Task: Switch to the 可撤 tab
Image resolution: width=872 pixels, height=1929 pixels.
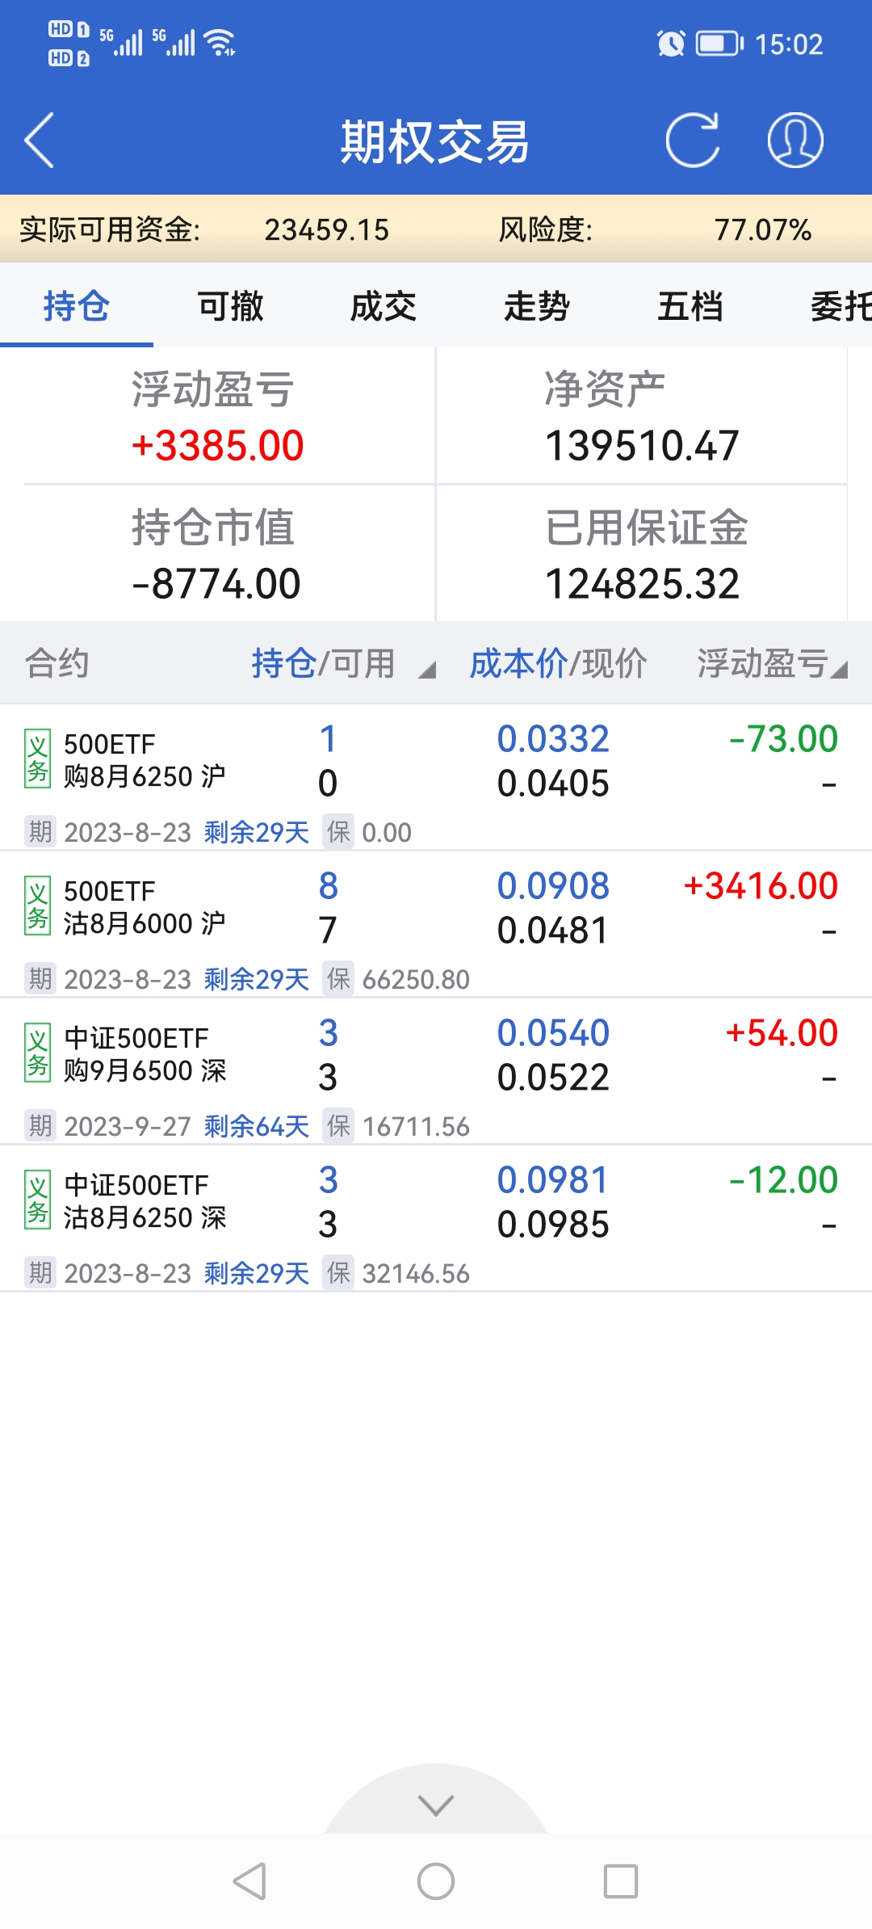Action: click(230, 306)
